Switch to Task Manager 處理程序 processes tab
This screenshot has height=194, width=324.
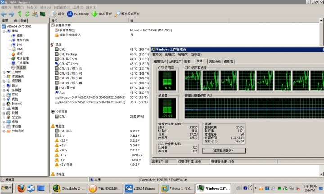(175, 62)
